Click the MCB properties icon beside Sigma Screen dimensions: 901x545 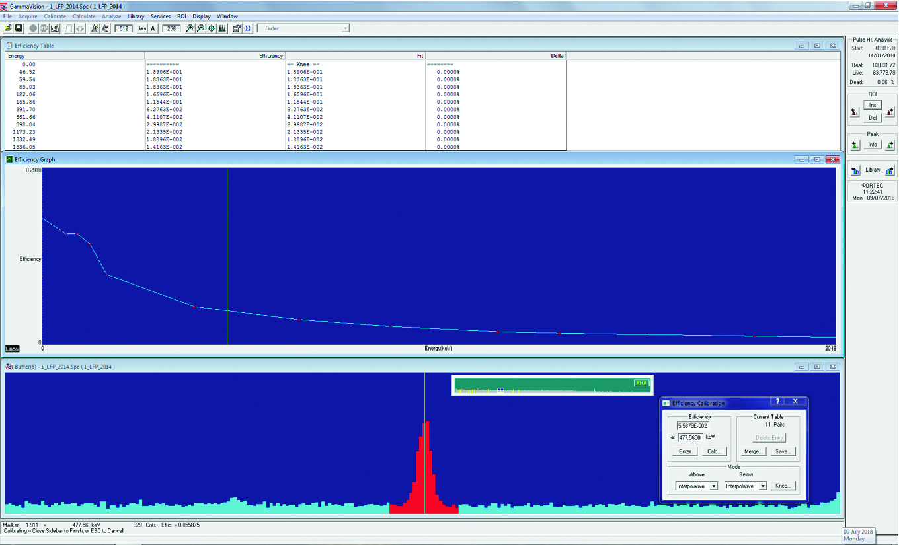(236, 28)
